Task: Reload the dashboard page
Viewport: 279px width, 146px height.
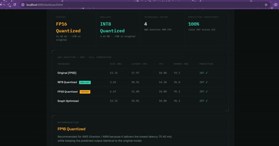Action: tap(15, 4)
